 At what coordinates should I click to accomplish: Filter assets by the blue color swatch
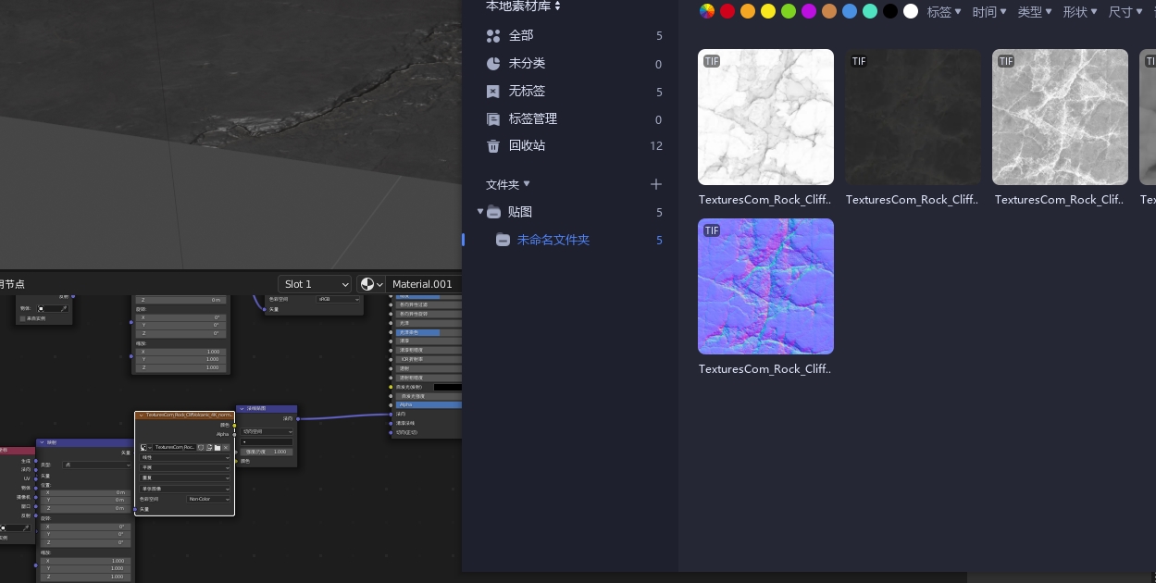pyautogui.click(x=850, y=11)
